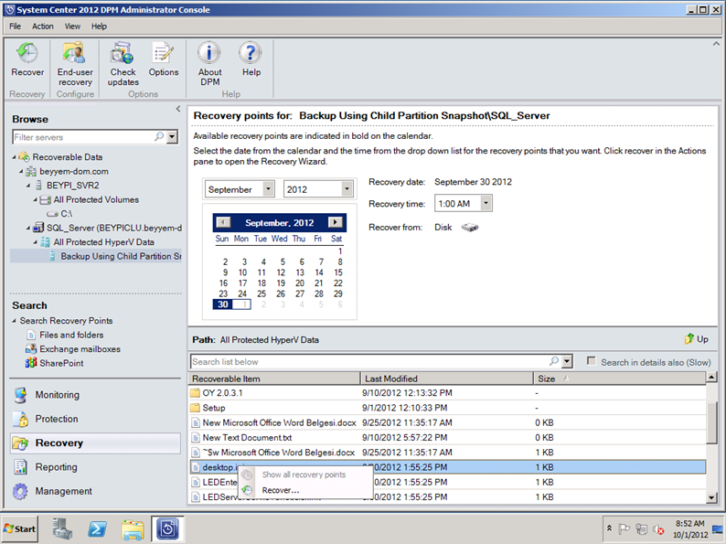Open Filter servers dropdown arrow
The width and height of the screenshot is (726, 544).
click(x=172, y=136)
